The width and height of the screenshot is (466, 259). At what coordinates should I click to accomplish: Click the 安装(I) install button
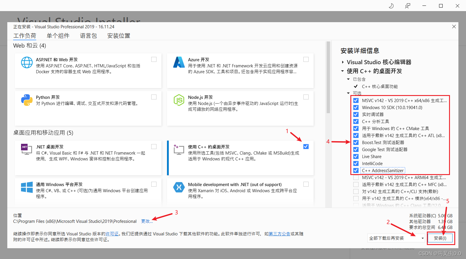pos(440,238)
